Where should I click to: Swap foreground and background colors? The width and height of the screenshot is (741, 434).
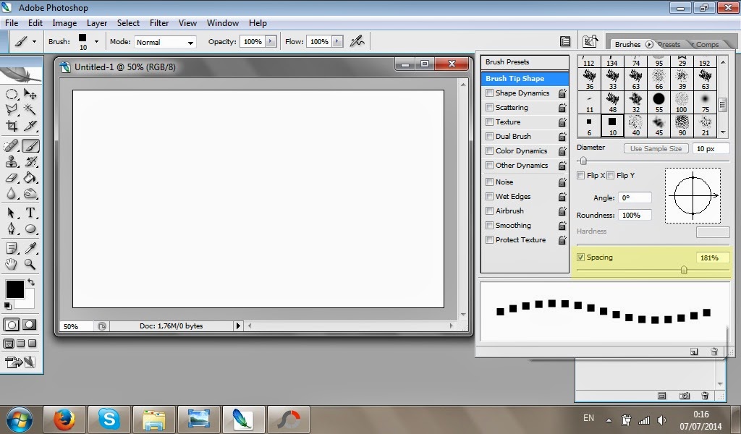coord(31,282)
